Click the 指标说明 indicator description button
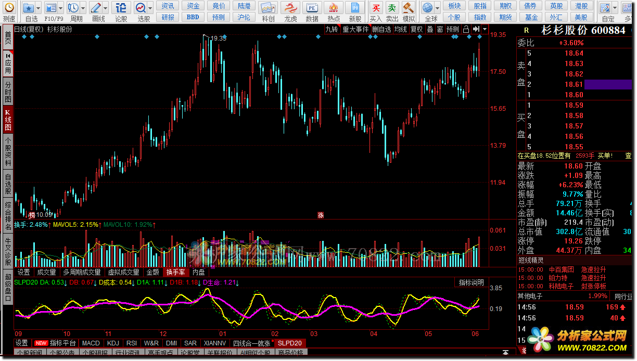The width and height of the screenshot is (637, 361). tap(472, 282)
